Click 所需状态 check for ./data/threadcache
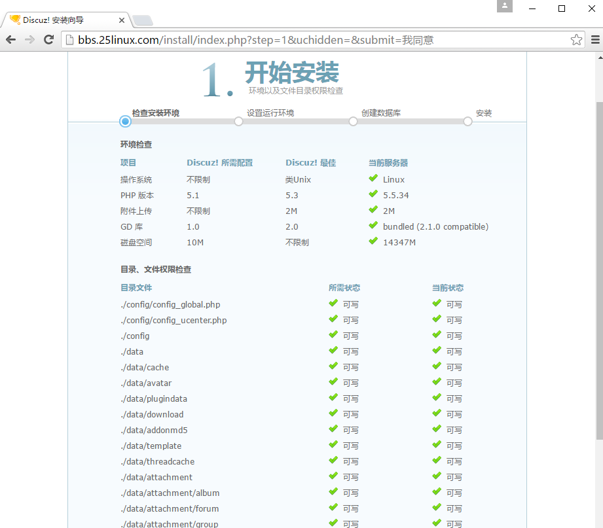Screen dimensions: 603x528 pos(333,461)
